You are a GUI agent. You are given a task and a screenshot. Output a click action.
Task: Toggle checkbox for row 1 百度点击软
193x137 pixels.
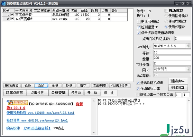pos(12,15)
